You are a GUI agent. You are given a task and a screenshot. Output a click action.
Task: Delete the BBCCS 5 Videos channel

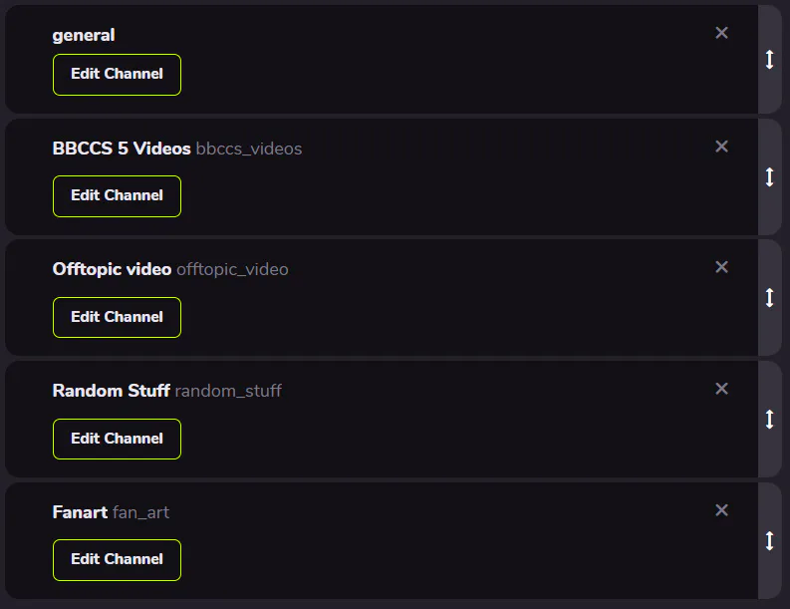[x=722, y=147]
